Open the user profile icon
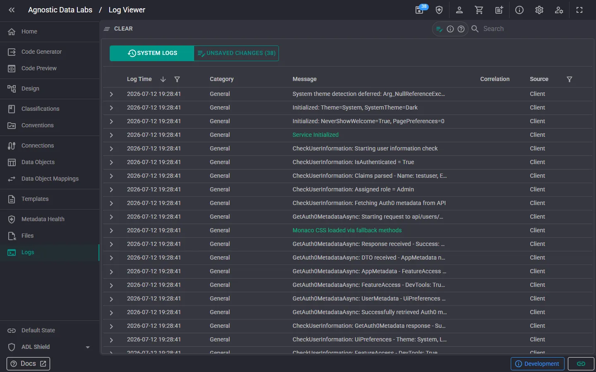Image resolution: width=596 pixels, height=372 pixels. pos(459,10)
